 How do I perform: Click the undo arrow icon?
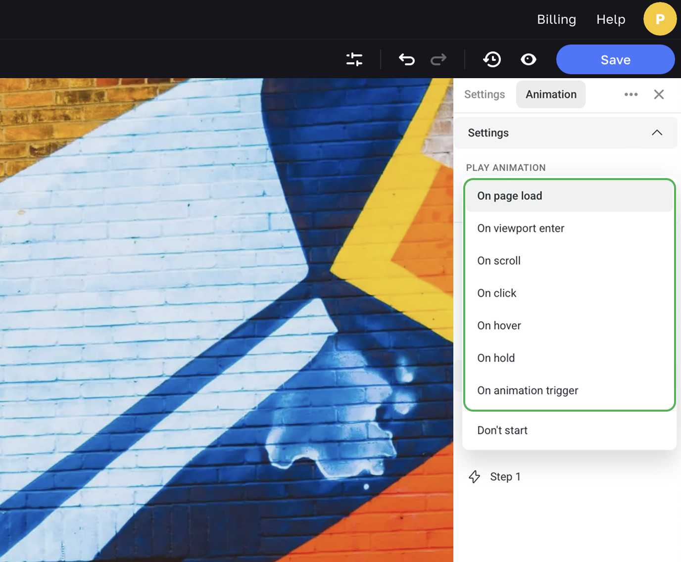click(x=406, y=59)
